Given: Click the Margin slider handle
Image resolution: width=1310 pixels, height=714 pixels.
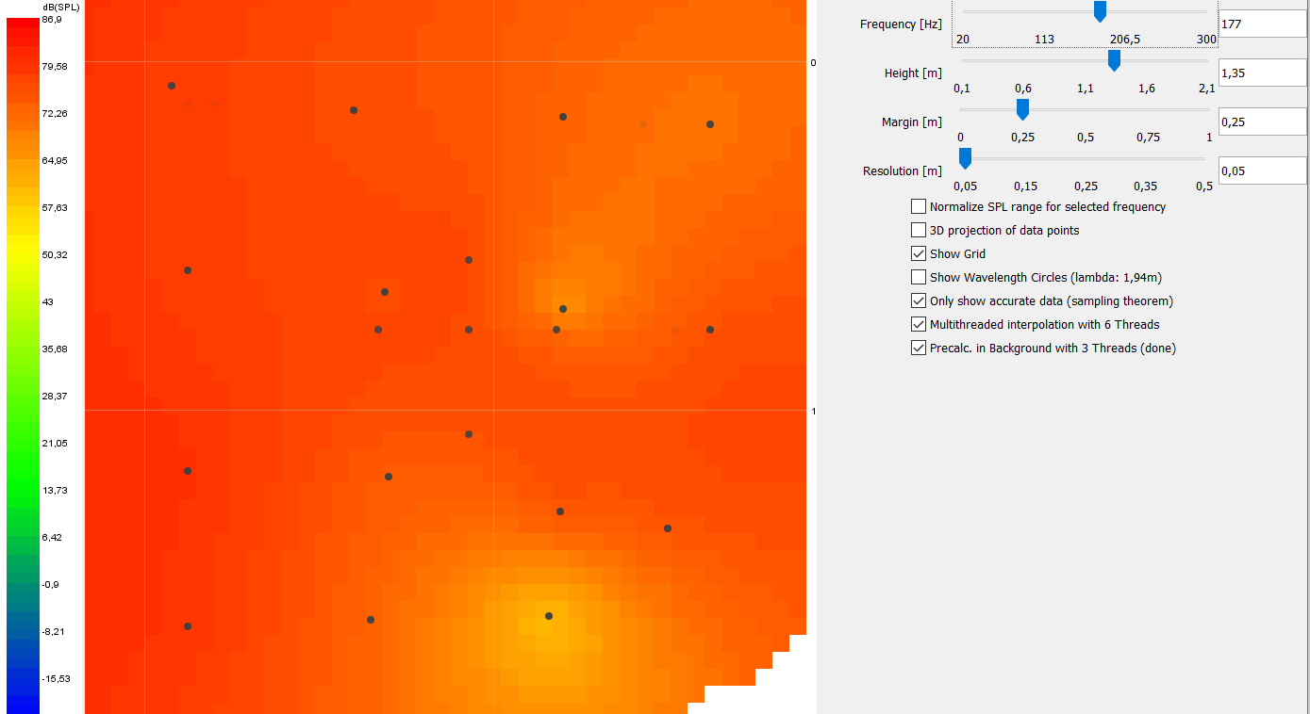Looking at the screenshot, I should pos(1022,109).
